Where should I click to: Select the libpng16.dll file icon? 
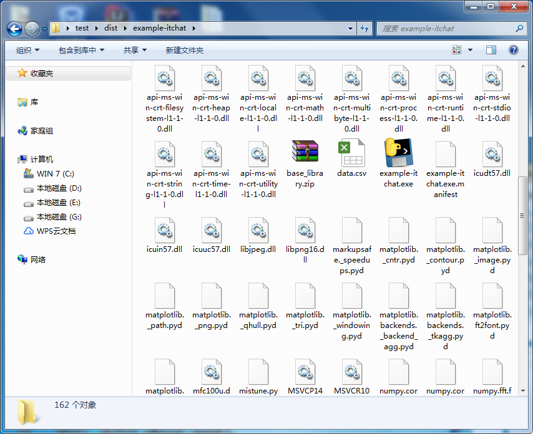point(305,230)
